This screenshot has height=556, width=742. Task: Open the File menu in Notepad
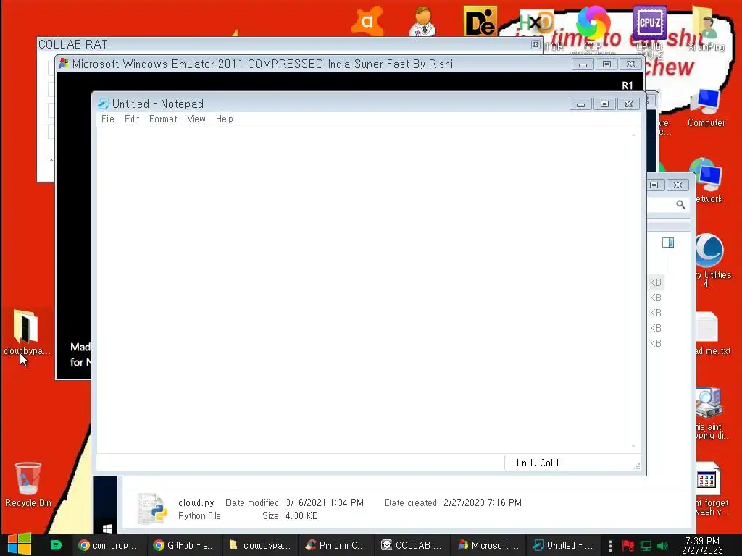coord(108,119)
